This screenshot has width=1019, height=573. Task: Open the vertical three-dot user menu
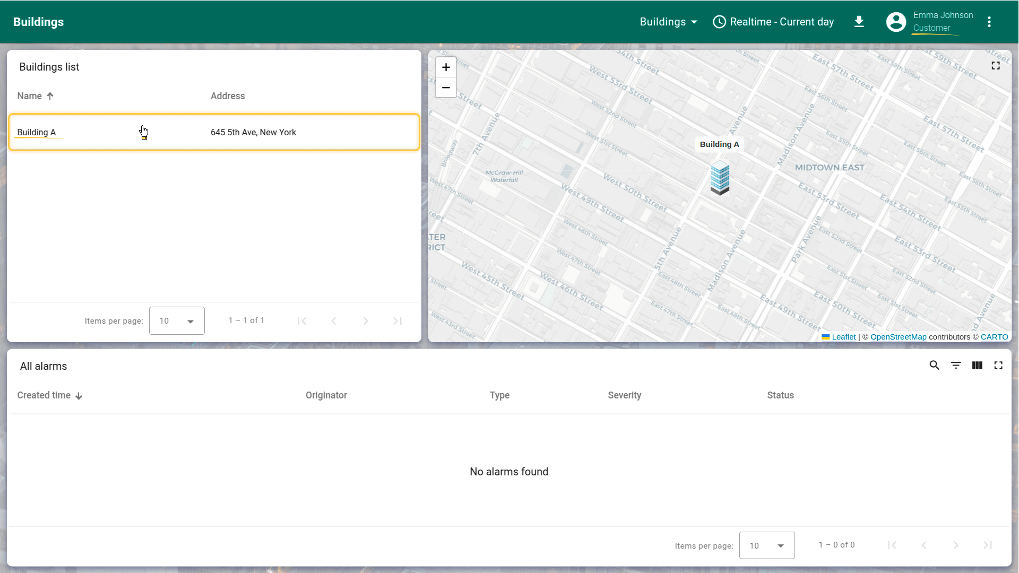click(989, 22)
